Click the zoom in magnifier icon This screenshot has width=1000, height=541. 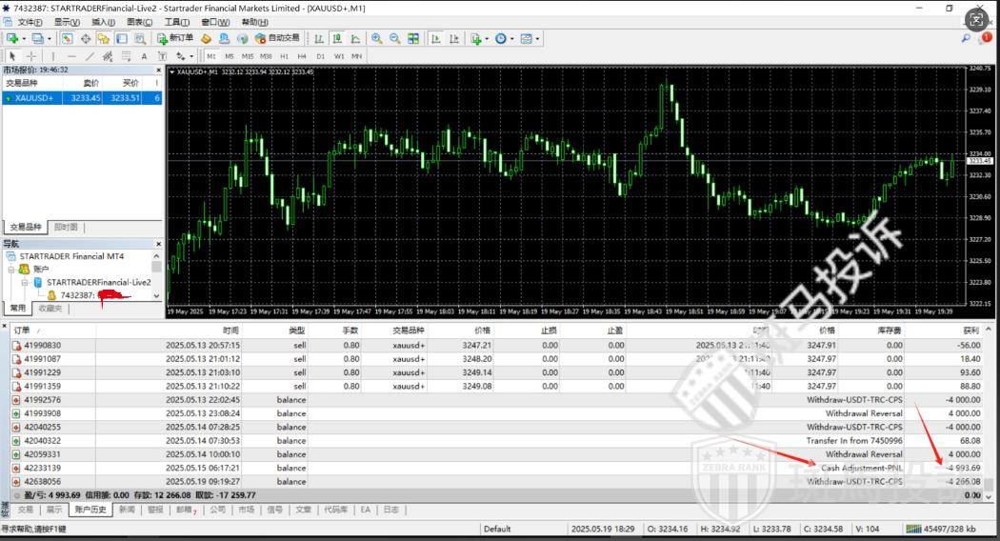(x=377, y=38)
